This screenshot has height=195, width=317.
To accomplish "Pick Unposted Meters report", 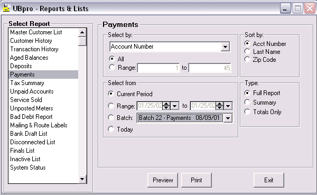I will tap(43, 108).
